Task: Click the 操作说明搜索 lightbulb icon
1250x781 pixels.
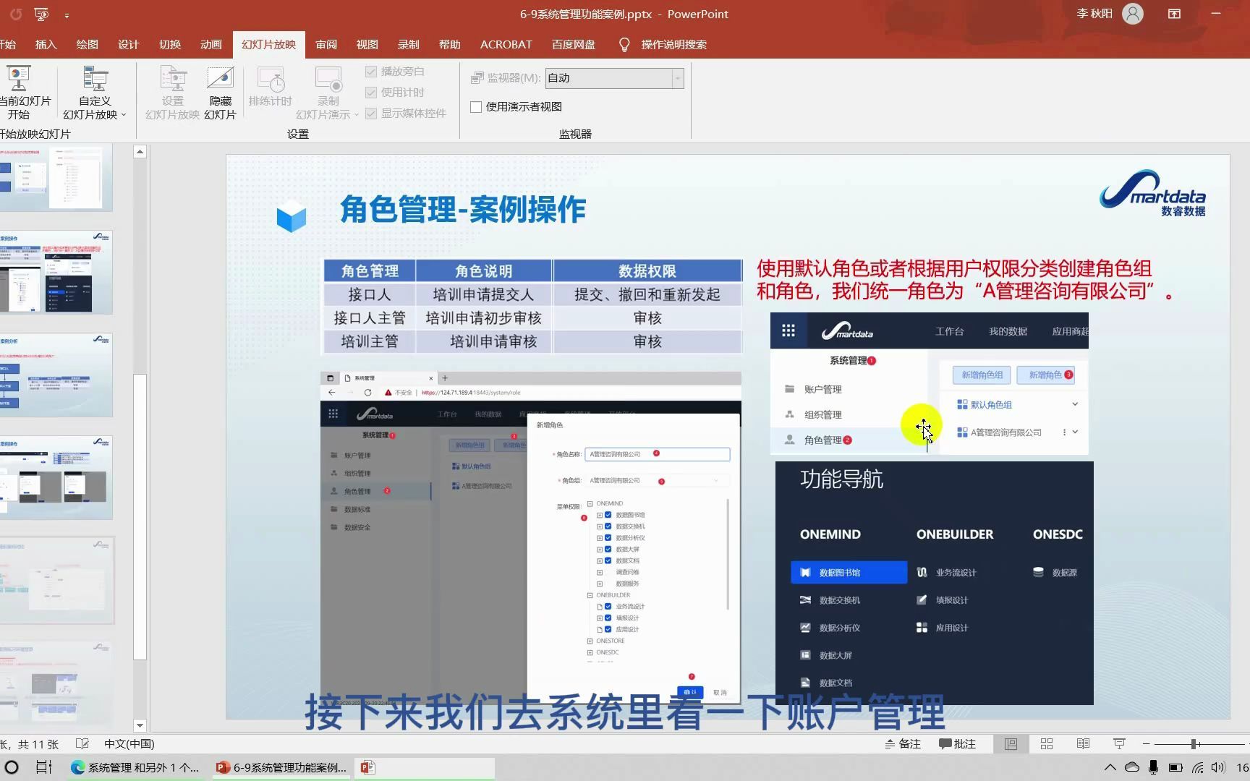Action: [624, 44]
